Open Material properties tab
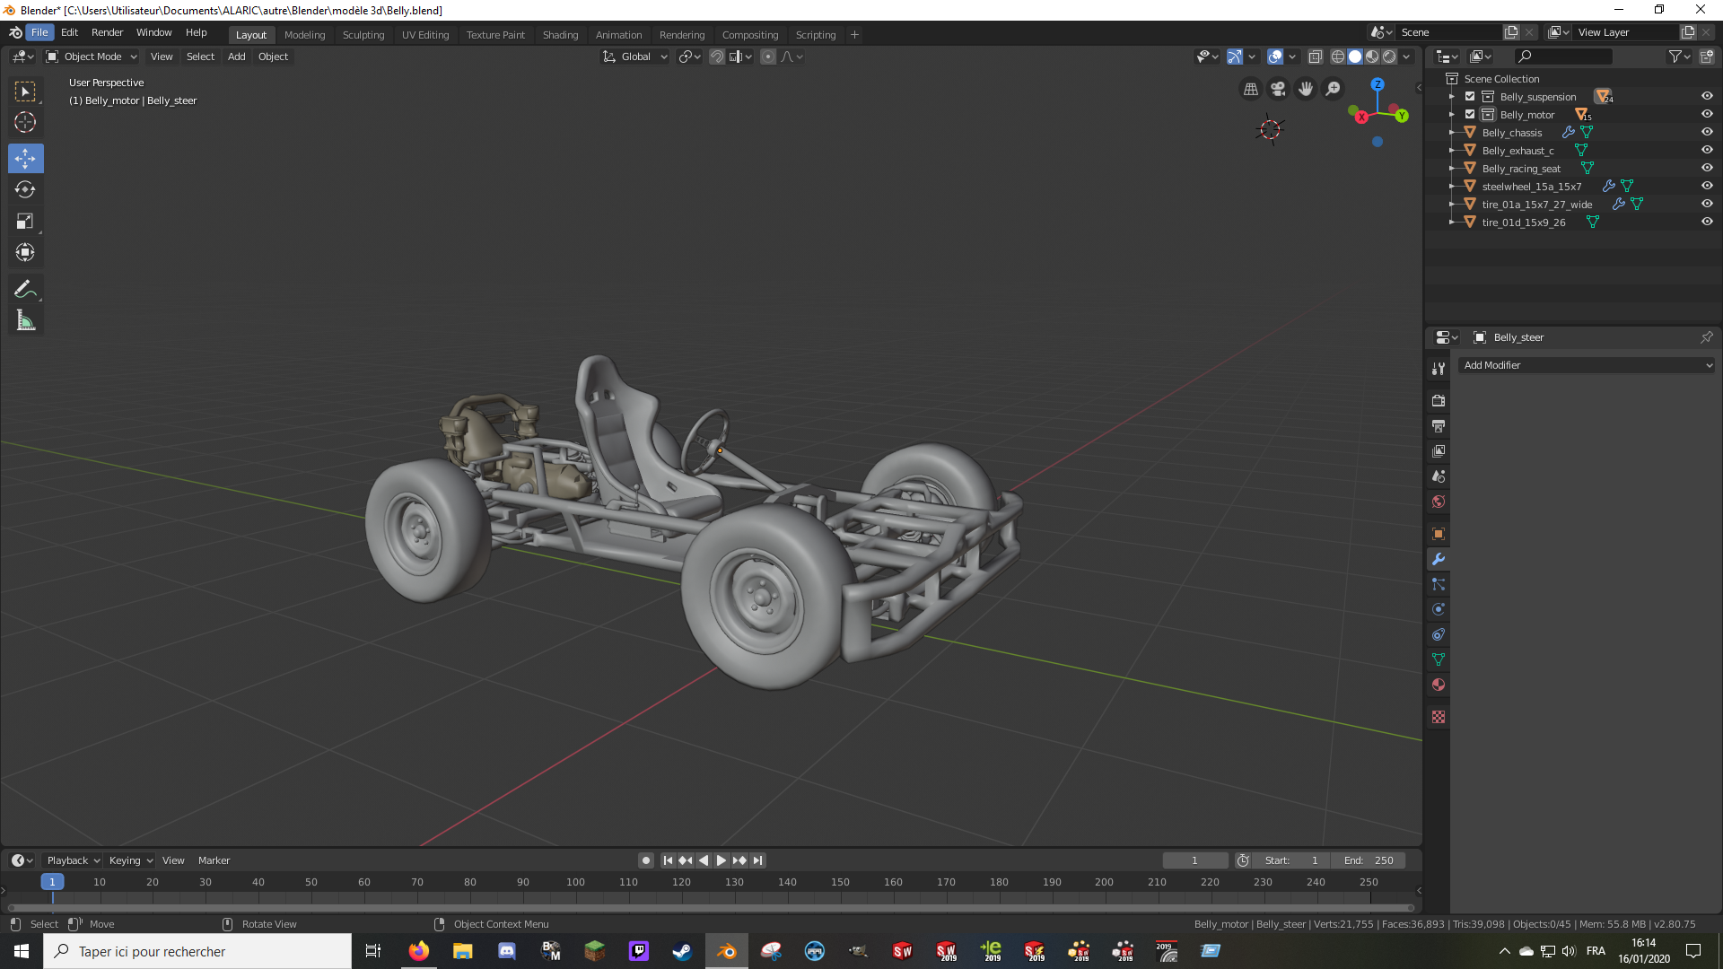The width and height of the screenshot is (1723, 969). point(1439,685)
